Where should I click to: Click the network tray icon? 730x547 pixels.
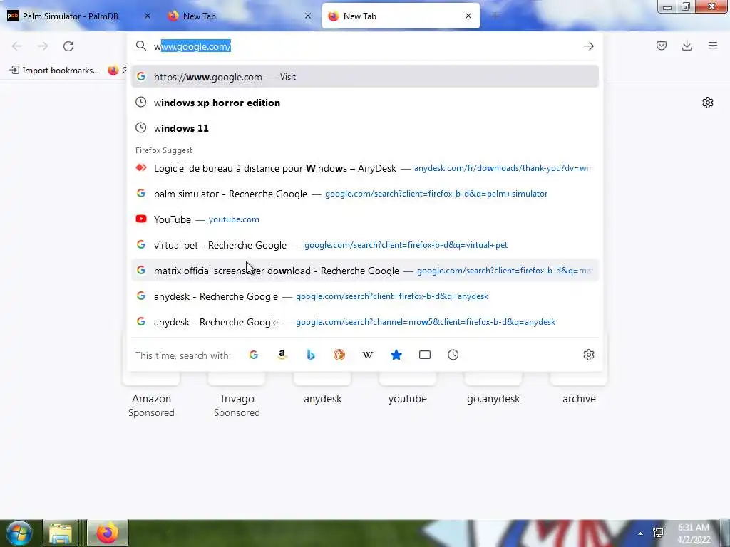658,533
